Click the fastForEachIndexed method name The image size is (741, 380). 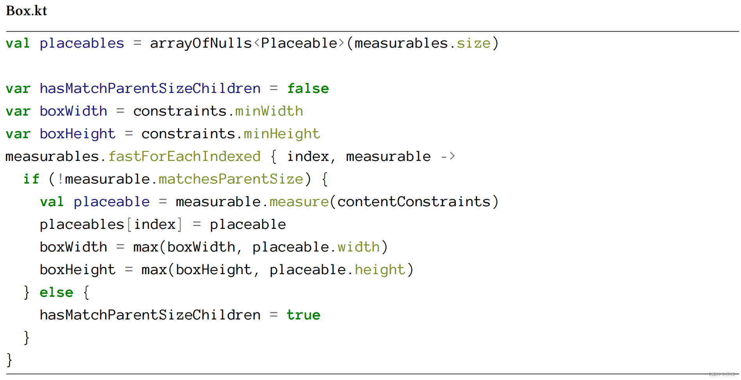coord(184,157)
